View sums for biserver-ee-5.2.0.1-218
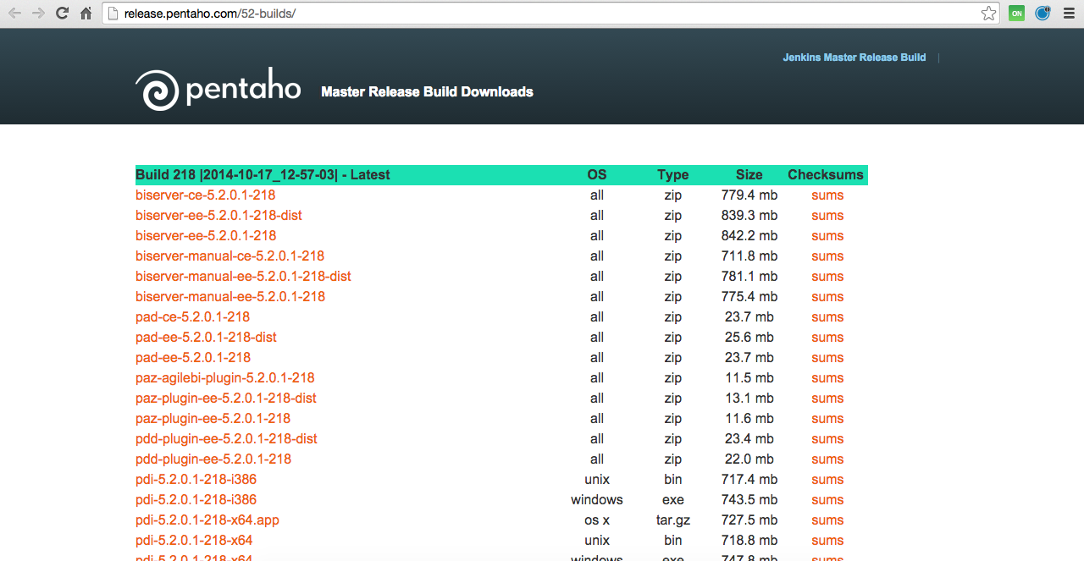The width and height of the screenshot is (1084, 561). (827, 236)
